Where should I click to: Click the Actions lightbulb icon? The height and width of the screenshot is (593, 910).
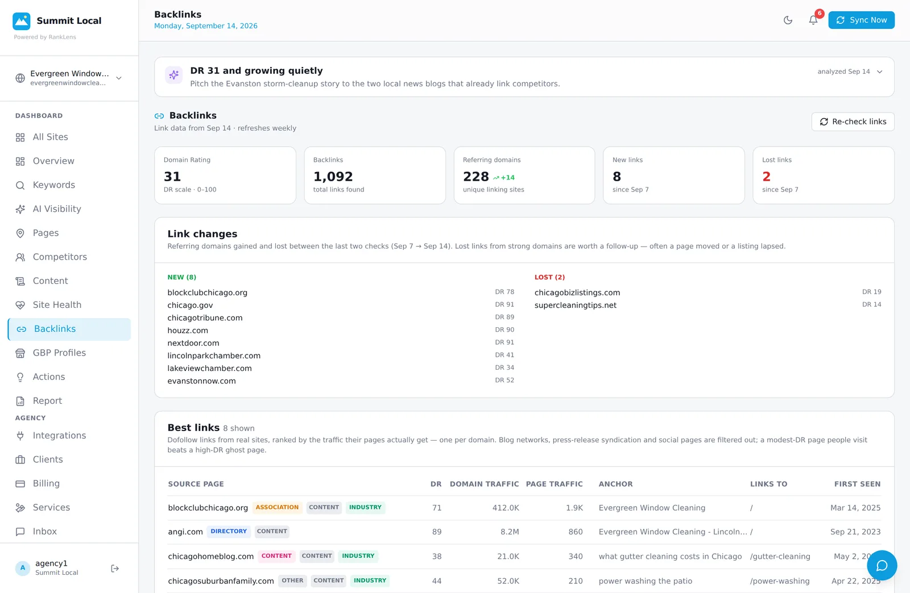click(x=20, y=377)
